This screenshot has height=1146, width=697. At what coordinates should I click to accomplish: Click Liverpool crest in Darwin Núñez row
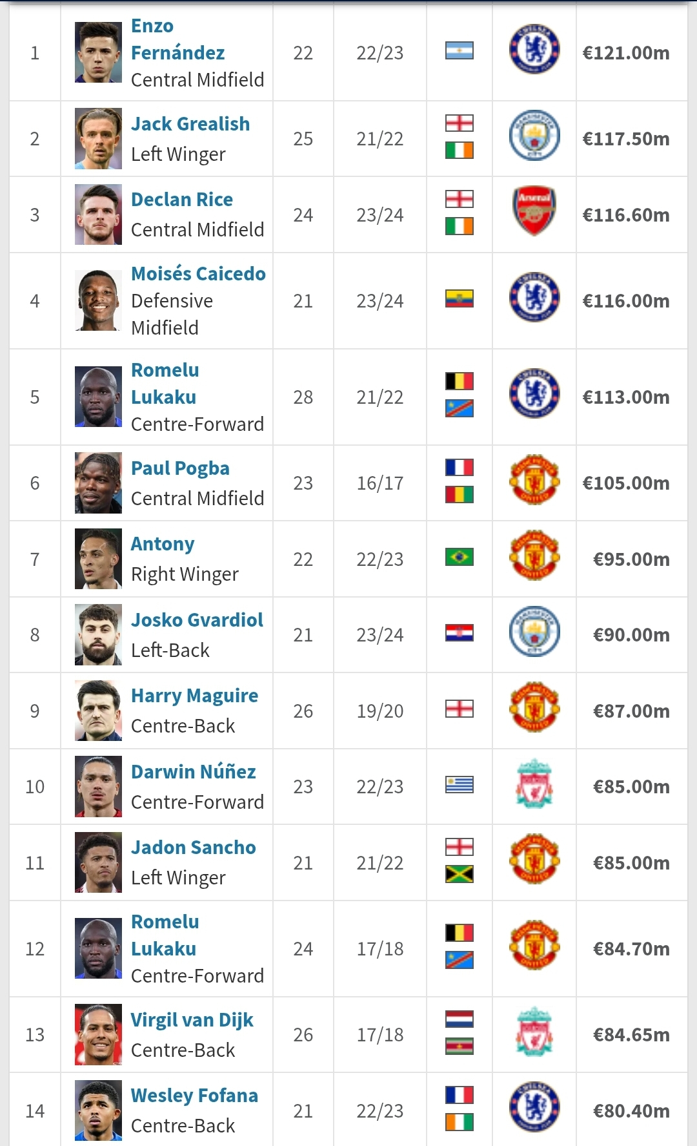(534, 784)
